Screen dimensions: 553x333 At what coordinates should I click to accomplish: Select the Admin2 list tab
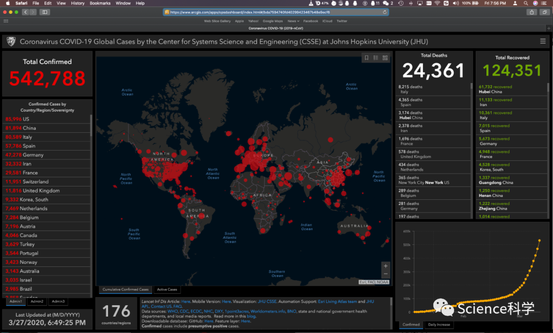[x=37, y=302]
